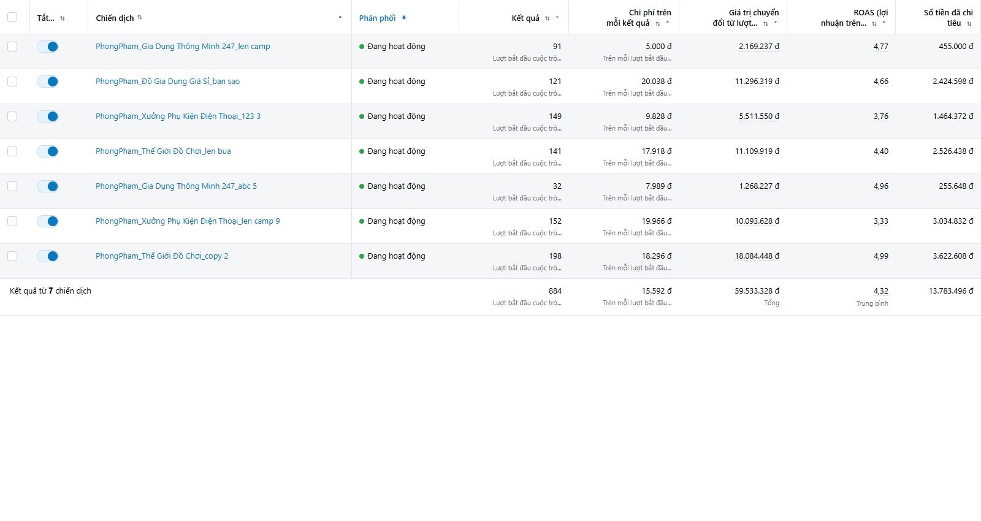Click the Chiến dịch column sort arrows
The width and height of the screenshot is (981, 521).
[140, 17]
